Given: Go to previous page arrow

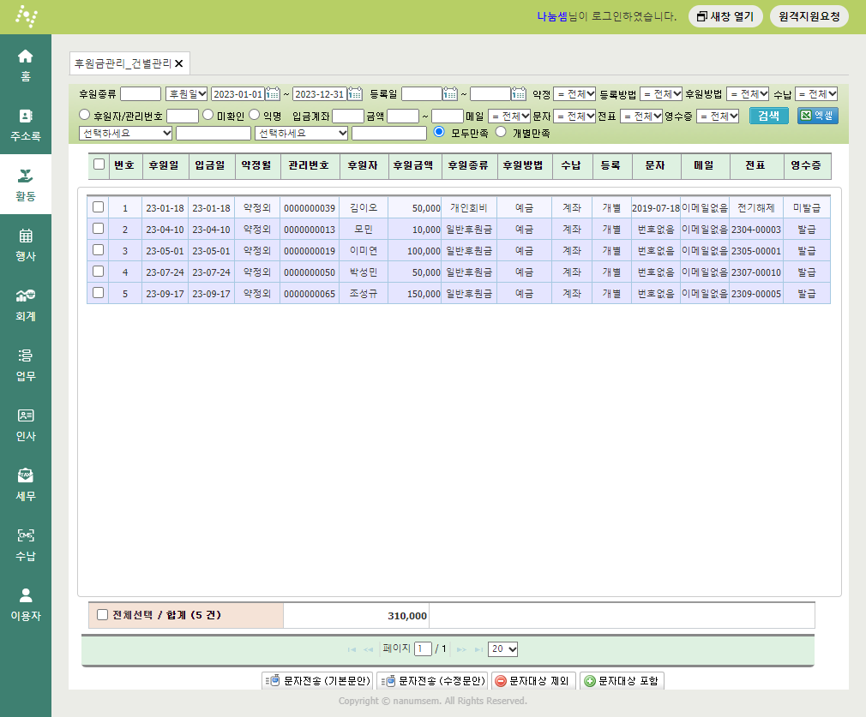Looking at the screenshot, I should [x=369, y=649].
